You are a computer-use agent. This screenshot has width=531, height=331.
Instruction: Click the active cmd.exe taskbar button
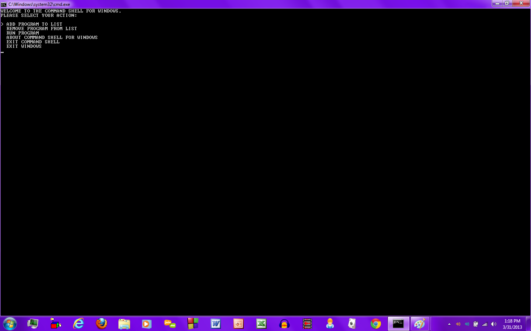point(398,324)
